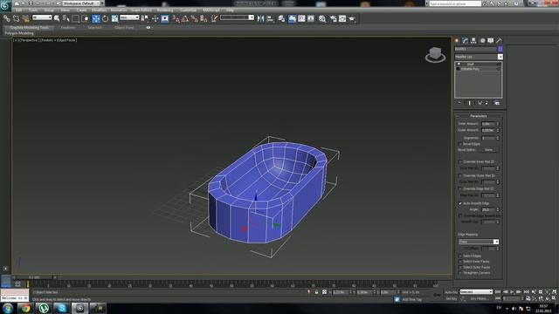Click the object color swatch next to name
This screenshot has height=314, width=559.
[x=500, y=49]
